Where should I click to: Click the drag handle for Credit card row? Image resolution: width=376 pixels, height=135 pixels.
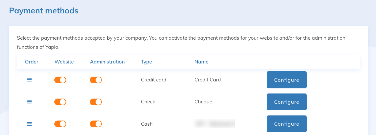[29, 80]
